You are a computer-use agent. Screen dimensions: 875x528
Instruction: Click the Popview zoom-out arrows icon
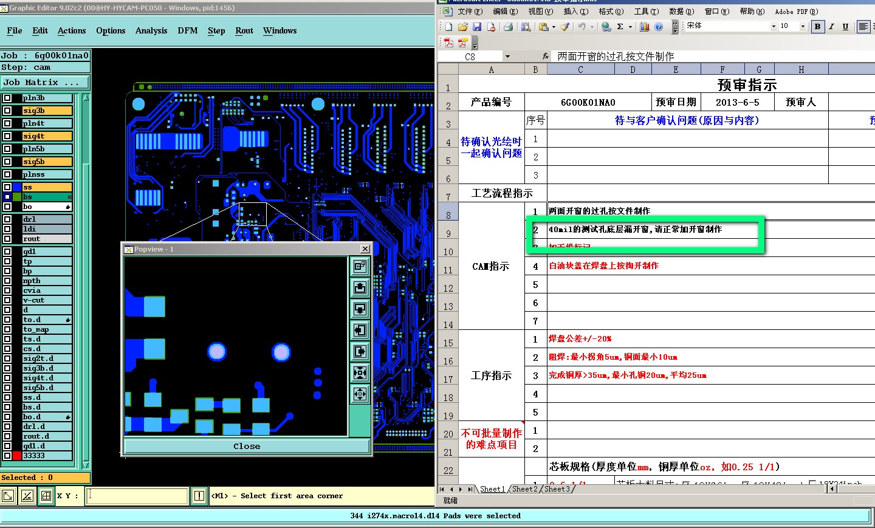[360, 394]
